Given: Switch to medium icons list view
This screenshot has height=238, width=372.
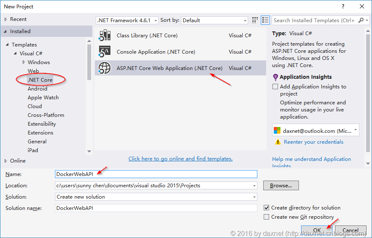Looking at the screenshot, I should pos(265,21).
